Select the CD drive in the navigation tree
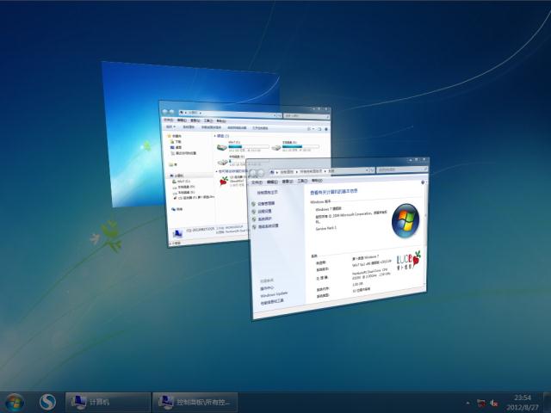 (195, 198)
